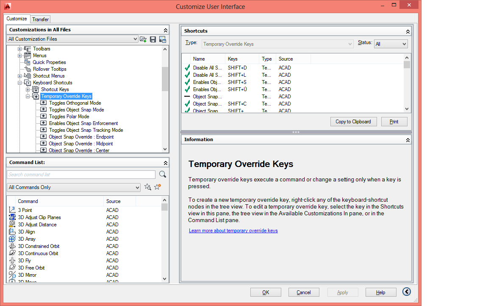Click the save customization files icon
Image resolution: width=488 pixels, height=306 pixels.
153,39
